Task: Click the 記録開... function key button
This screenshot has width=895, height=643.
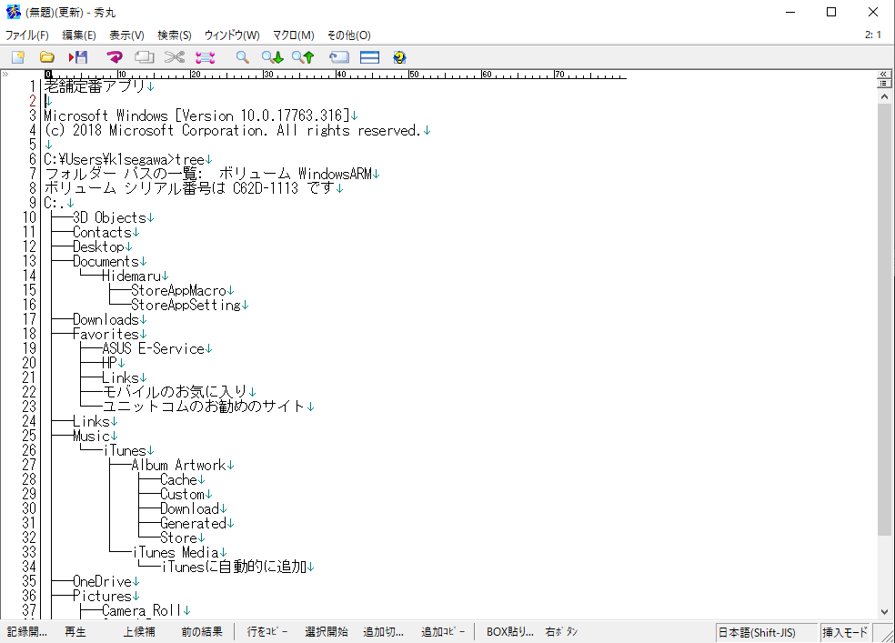Action: click(x=27, y=632)
